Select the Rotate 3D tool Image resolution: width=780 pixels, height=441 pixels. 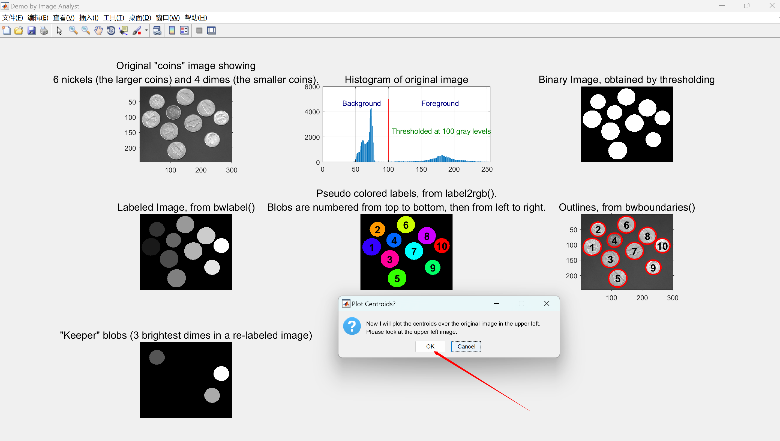pyautogui.click(x=111, y=30)
